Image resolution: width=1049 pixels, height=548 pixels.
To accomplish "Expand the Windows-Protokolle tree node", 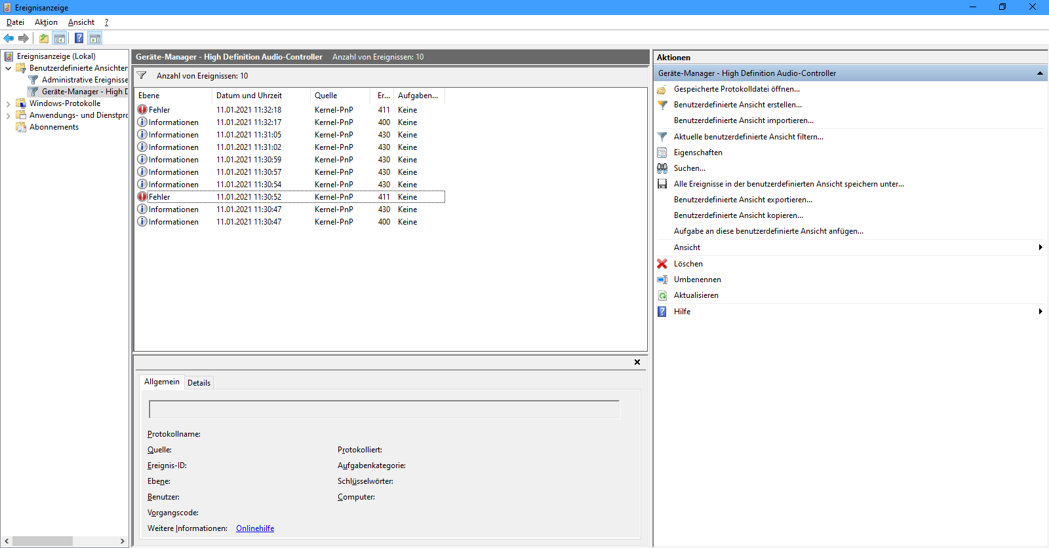I will 8,103.
